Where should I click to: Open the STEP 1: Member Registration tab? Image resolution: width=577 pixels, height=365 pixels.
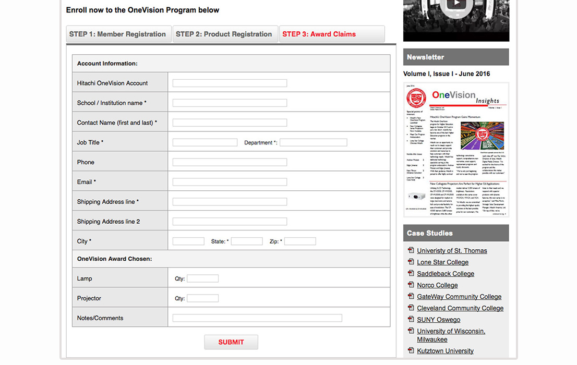pos(118,34)
